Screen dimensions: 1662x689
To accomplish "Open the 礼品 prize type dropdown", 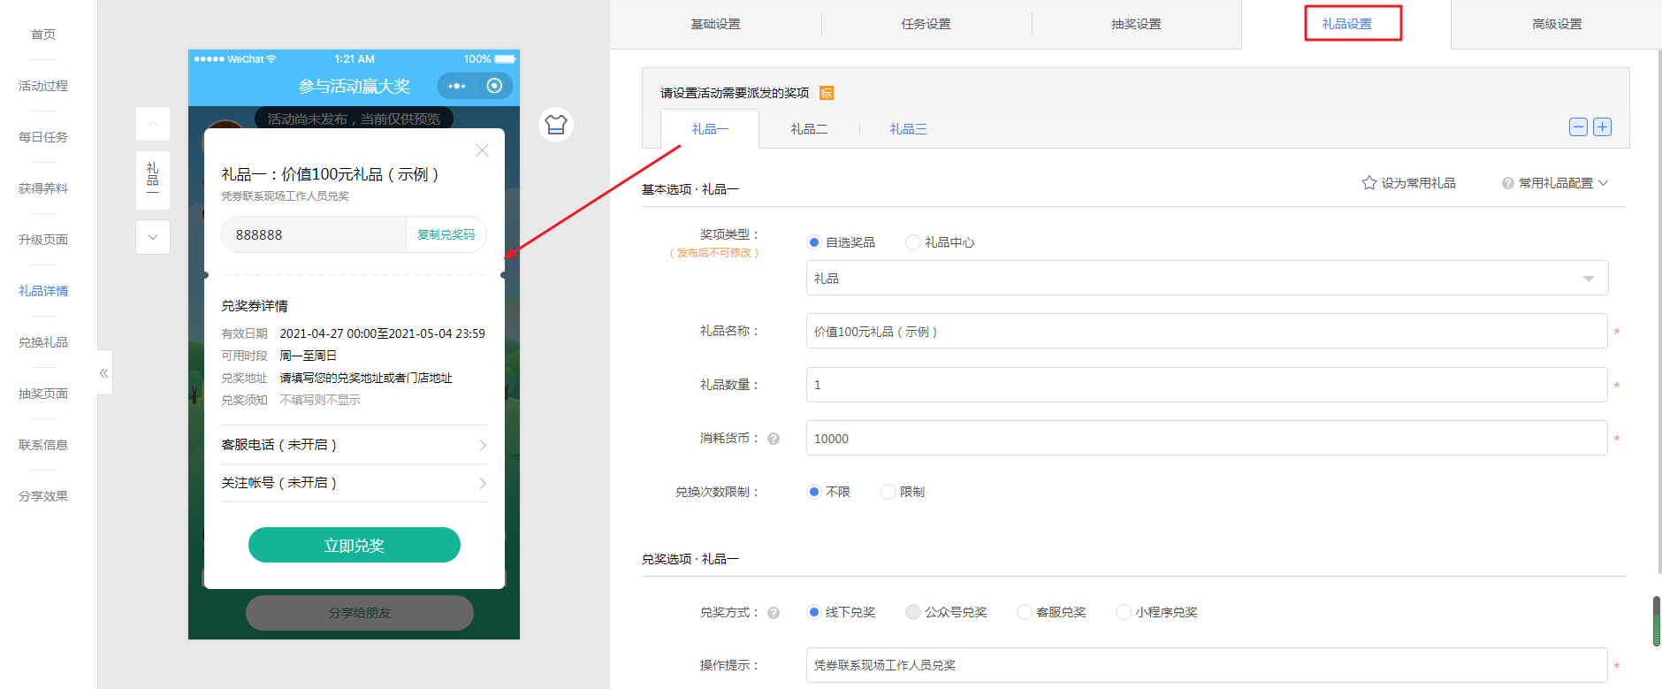I will (1207, 279).
